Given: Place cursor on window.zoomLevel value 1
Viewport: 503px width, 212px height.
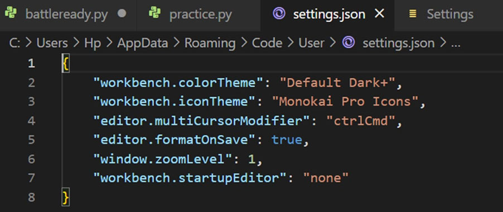Looking at the screenshot, I should coord(252,159).
